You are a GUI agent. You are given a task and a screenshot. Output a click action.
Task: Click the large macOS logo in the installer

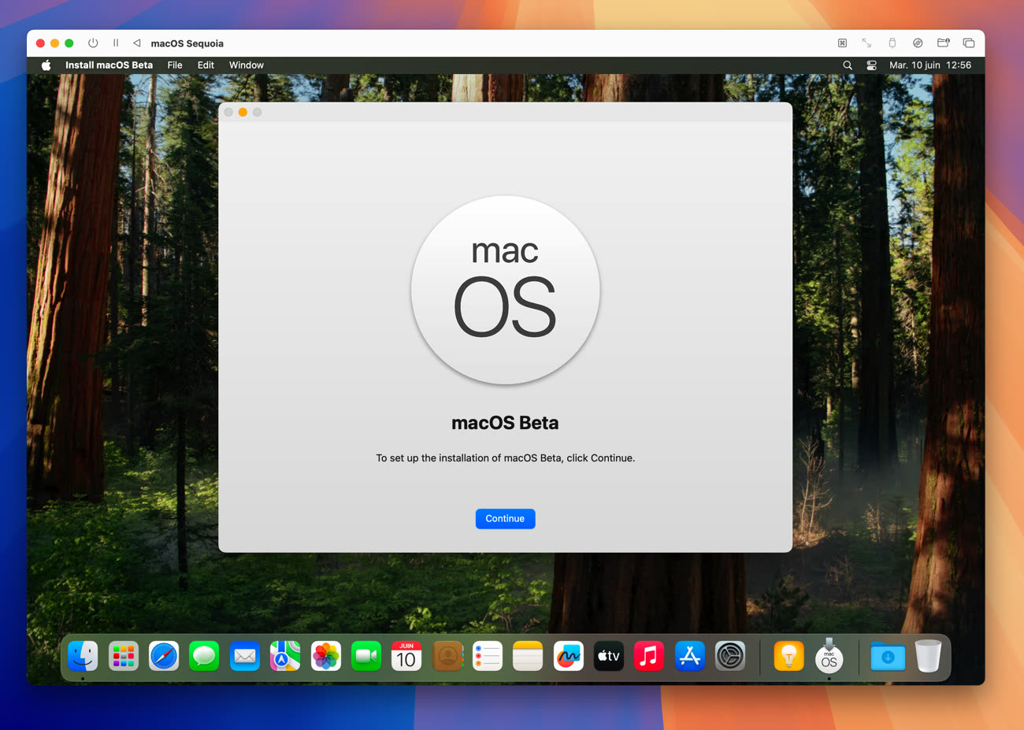[506, 291]
